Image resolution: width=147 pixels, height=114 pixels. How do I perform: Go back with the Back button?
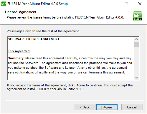[85, 107]
